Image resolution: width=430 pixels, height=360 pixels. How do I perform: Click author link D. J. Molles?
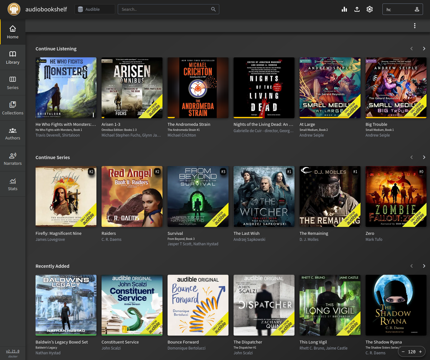tap(309, 240)
